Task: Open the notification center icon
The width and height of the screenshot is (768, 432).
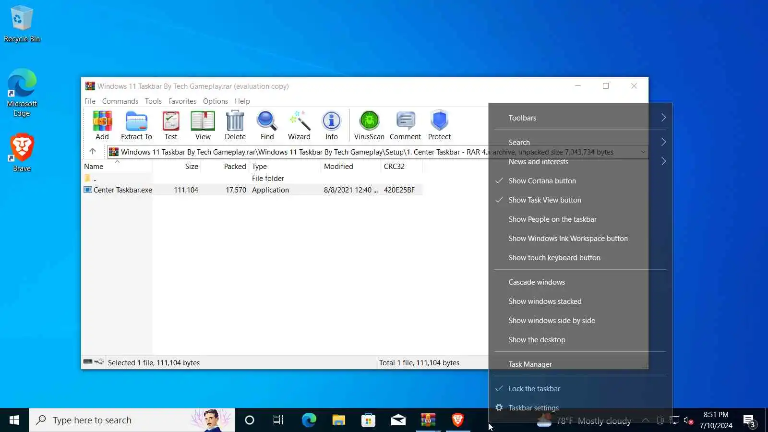Action: coord(749,421)
